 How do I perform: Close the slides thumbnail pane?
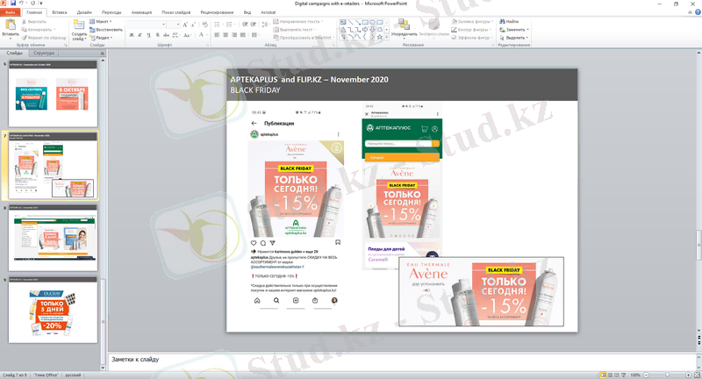point(103,54)
